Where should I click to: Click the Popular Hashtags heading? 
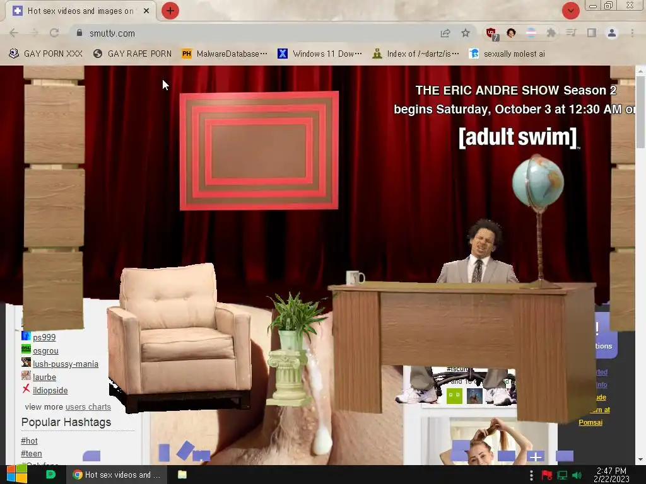point(66,422)
